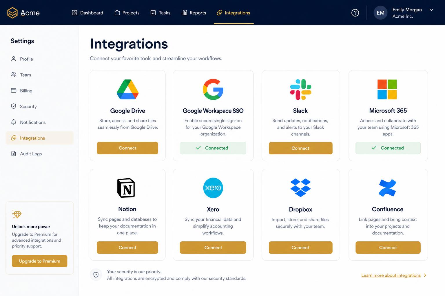This screenshot has width=445, height=296.
Task: Click the Notifications bell icon in sidebar
Action: click(14, 122)
